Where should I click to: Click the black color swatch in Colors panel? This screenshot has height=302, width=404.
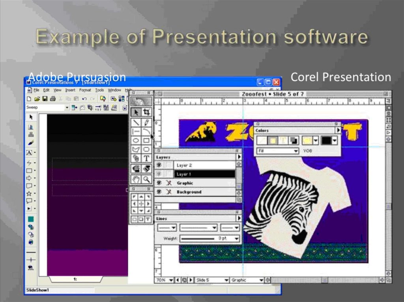tap(326, 141)
